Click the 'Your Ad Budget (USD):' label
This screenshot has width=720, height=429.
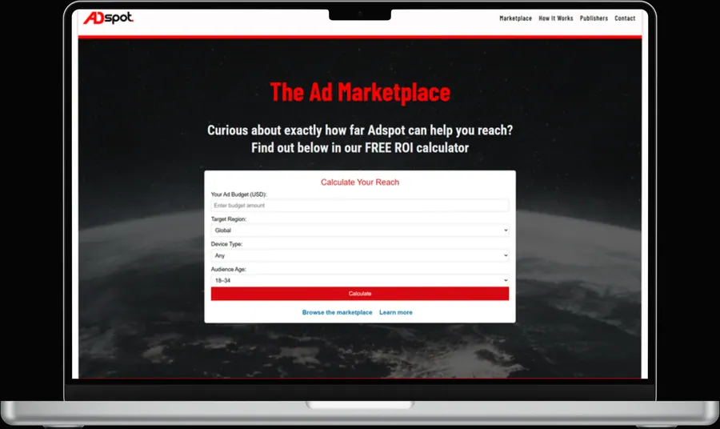point(238,194)
